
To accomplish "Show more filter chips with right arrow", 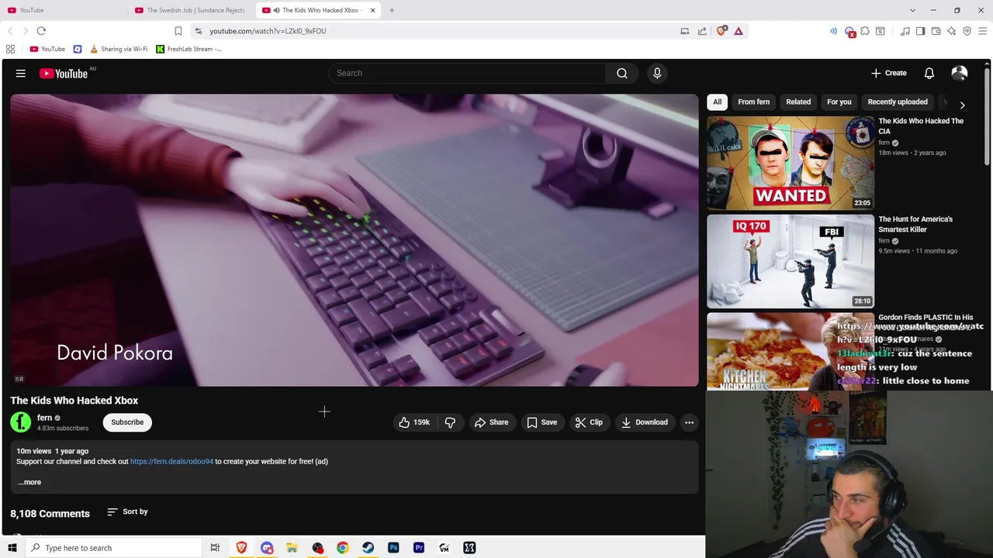I will [x=963, y=105].
